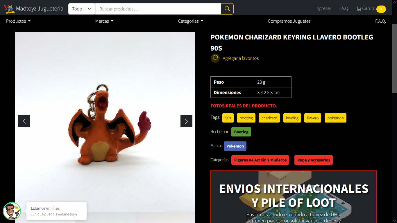Click Agregar a favoritos link

(241, 58)
